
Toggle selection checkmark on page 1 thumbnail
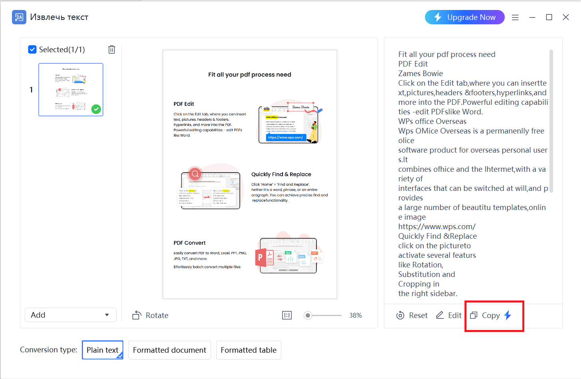pyautogui.click(x=96, y=109)
